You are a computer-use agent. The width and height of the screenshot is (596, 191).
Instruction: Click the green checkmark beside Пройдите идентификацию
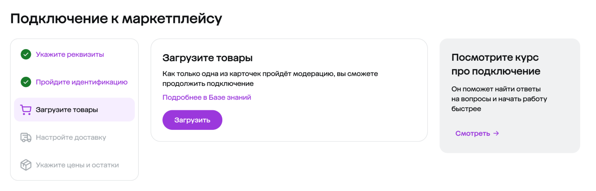(26, 82)
